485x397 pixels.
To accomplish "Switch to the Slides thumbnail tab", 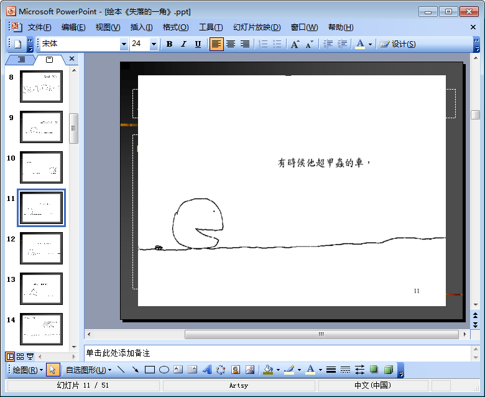I will tap(50, 59).
